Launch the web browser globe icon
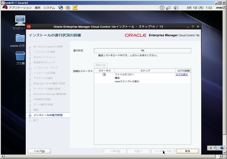This screenshot has height=159, width=227. tap(61, 8)
